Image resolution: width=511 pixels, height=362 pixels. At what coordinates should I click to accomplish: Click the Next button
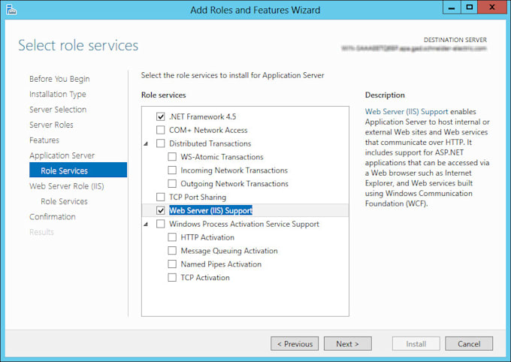[348, 344]
